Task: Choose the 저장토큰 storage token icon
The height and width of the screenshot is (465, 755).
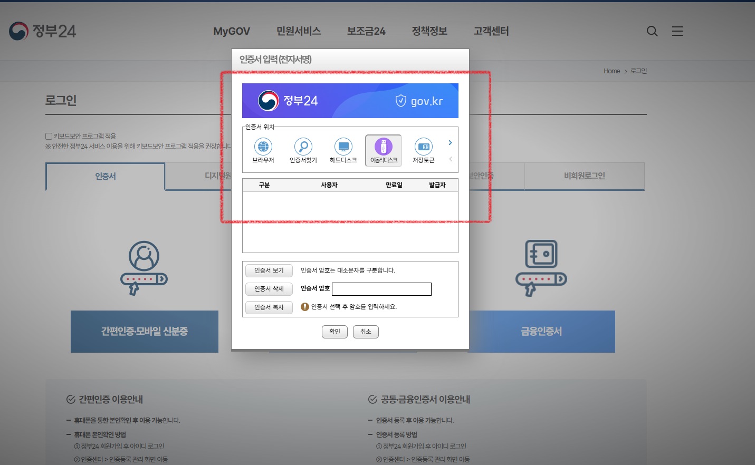Action: click(423, 151)
